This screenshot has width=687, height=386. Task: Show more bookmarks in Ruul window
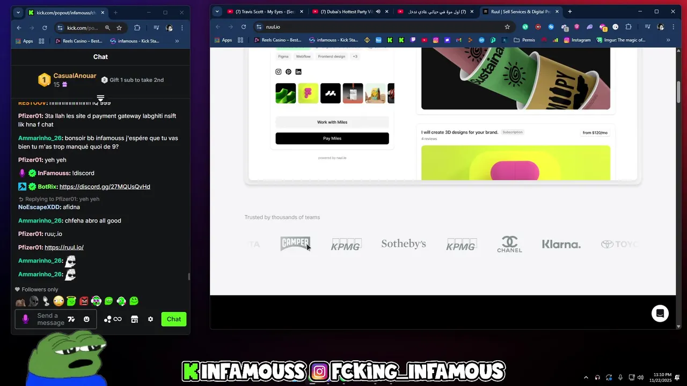[x=668, y=40]
